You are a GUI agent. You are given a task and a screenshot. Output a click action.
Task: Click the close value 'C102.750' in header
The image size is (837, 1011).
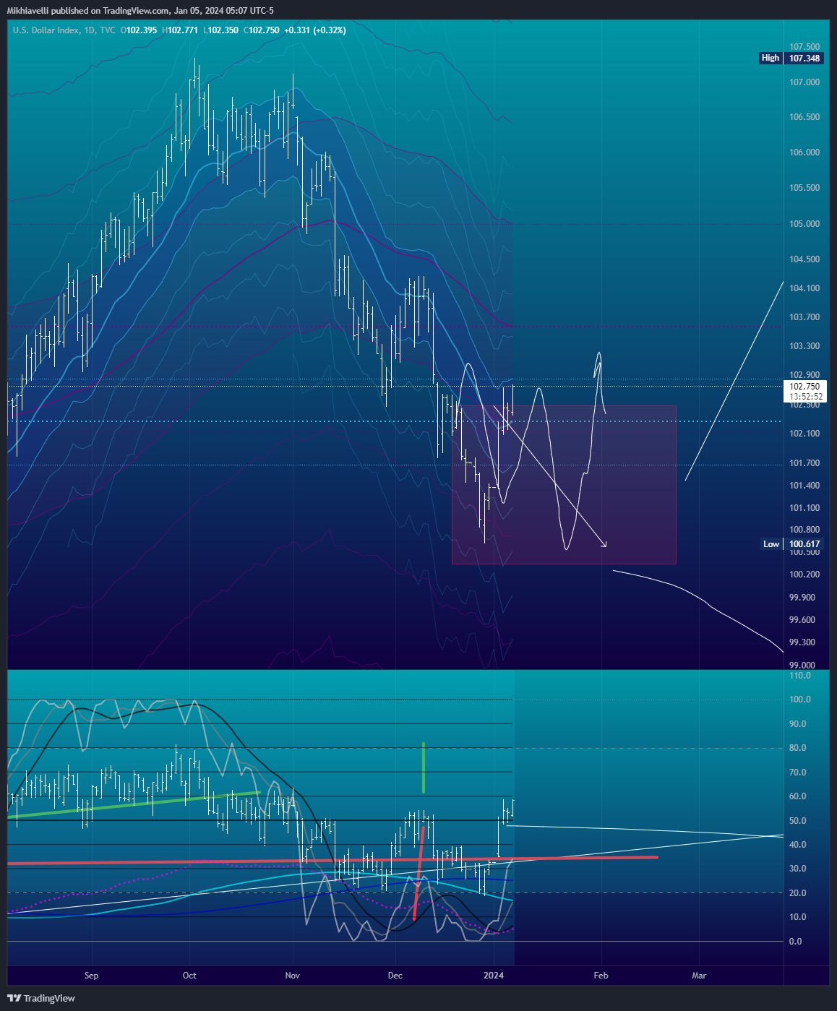click(261, 30)
